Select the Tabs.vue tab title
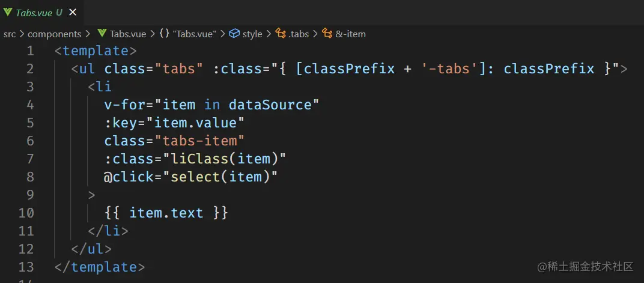644x283 pixels. click(x=34, y=11)
